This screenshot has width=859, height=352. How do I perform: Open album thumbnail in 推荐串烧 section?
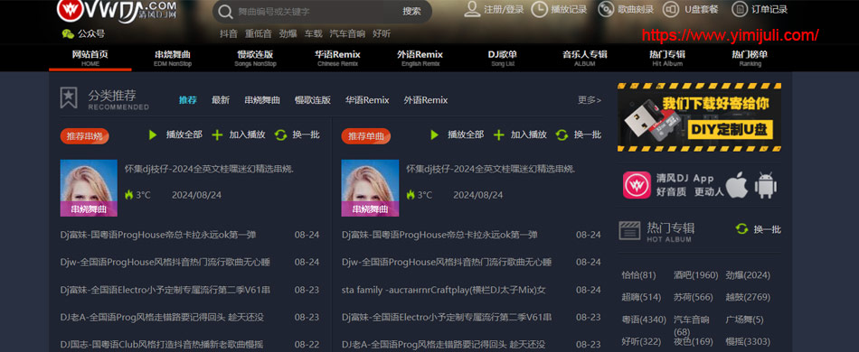point(89,188)
